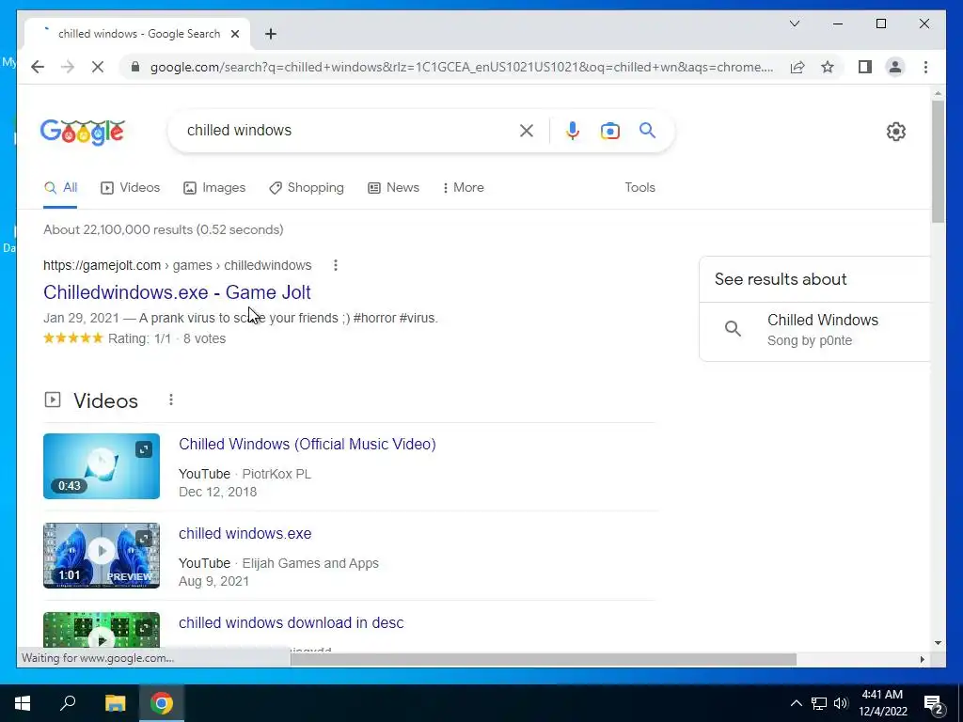
Task: Search by voice microphone icon
Action: (x=573, y=130)
